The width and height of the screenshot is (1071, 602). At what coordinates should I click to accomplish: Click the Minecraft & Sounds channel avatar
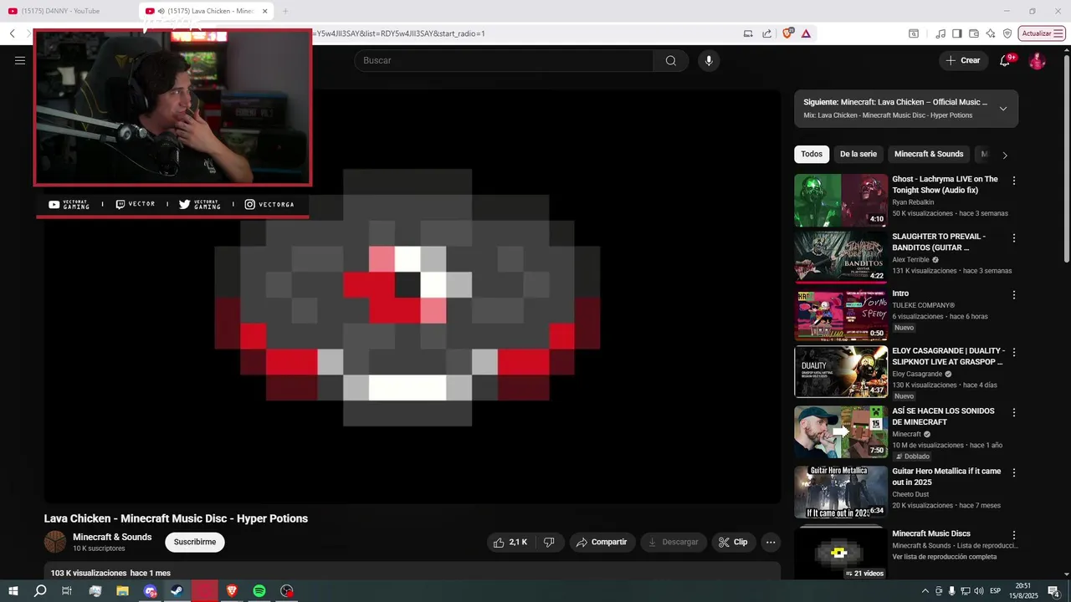pos(55,542)
